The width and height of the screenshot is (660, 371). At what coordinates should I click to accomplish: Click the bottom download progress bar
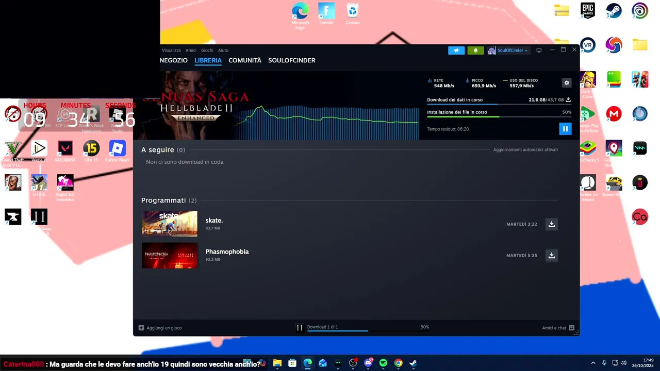click(x=368, y=331)
